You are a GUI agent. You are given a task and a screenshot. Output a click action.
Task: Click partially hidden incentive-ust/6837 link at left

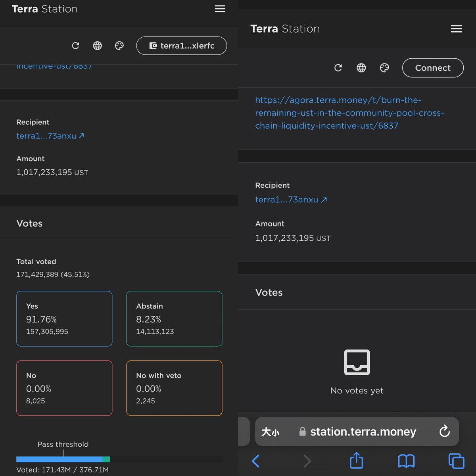tap(54, 67)
